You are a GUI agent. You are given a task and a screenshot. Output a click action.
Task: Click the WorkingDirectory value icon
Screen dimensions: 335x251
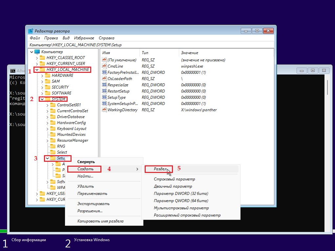(x=105, y=110)
